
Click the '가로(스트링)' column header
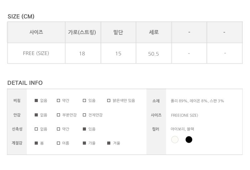point(82,32)
